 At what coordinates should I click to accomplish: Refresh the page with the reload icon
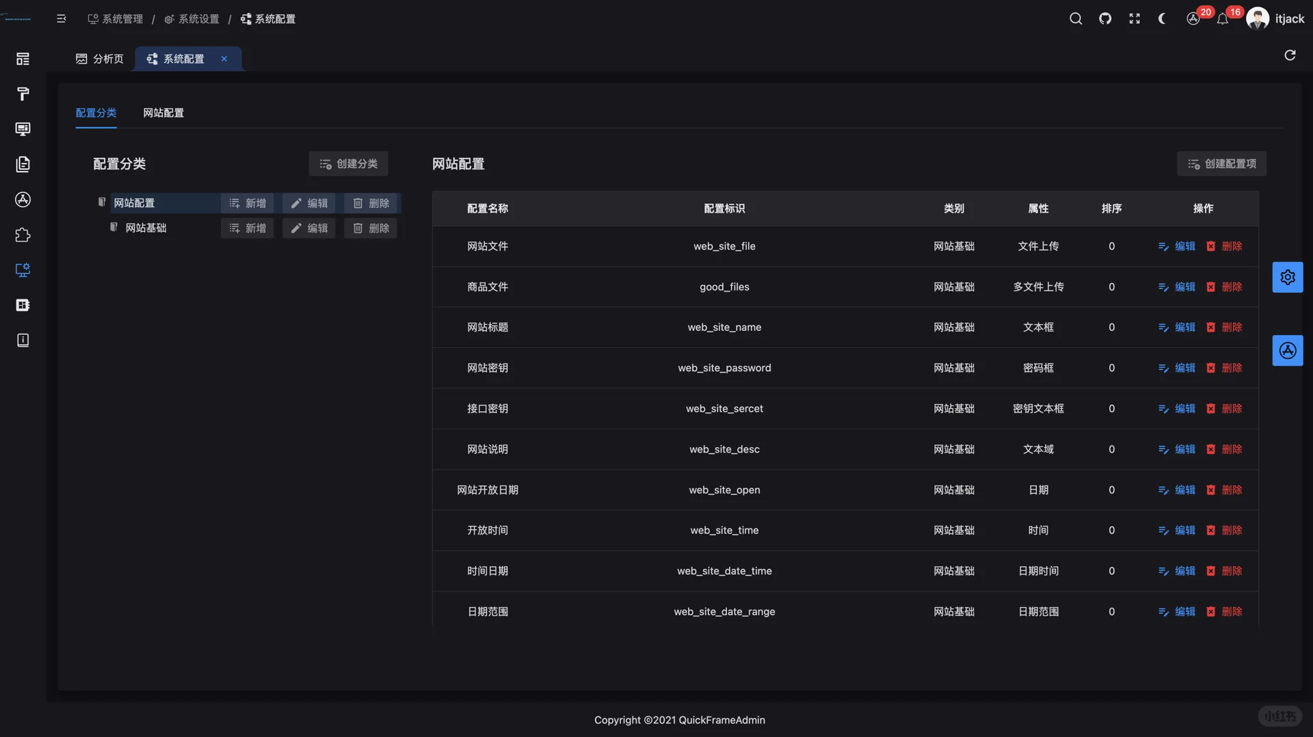[x=1290, y=55]
